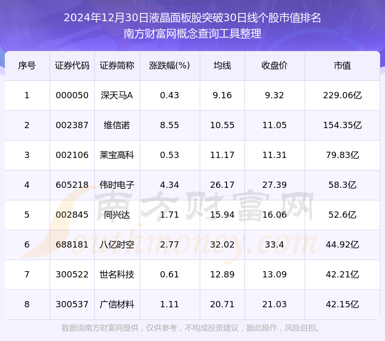
Task: Select stock code 605218
Action: (72, 185)
